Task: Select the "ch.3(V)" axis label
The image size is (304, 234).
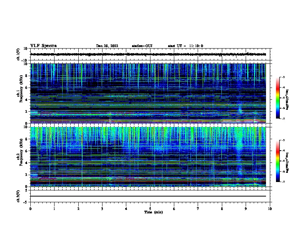Action: point(18,196)
